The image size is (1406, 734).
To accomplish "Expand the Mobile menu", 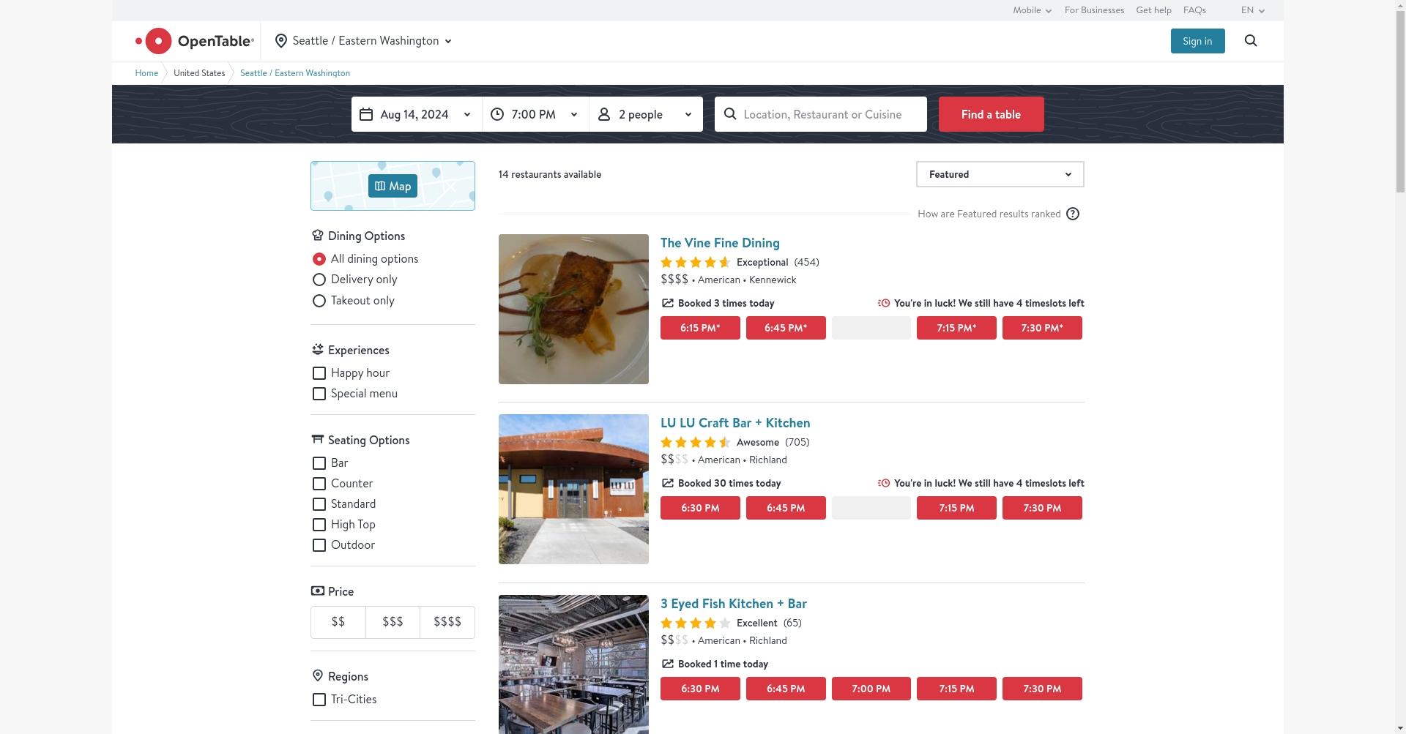I will click(x=1032, y=10).
